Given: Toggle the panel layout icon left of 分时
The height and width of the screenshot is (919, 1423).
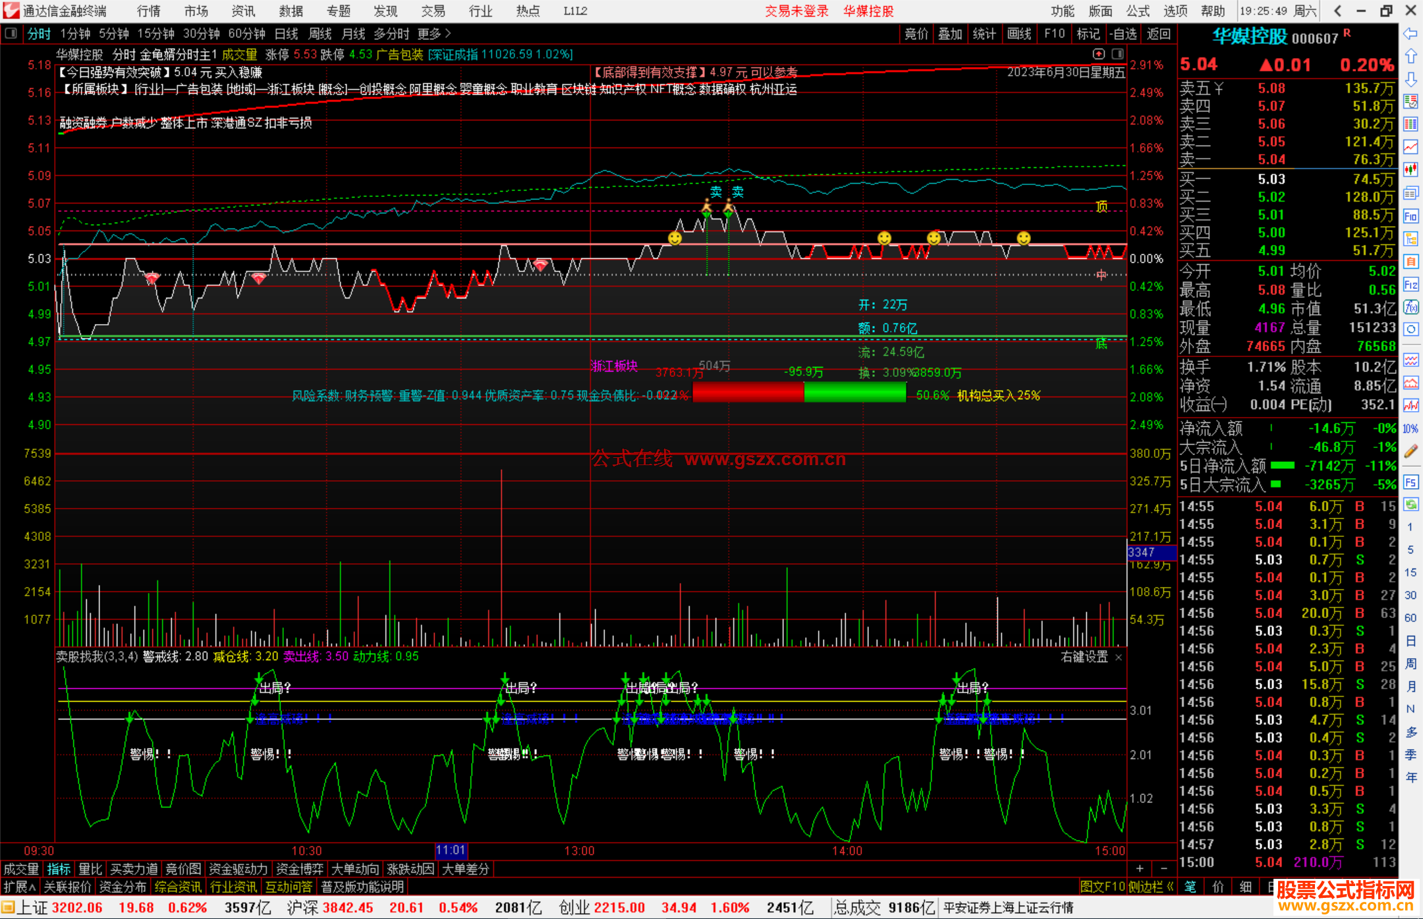Looking at the screenshot, I should coord(11,34).
